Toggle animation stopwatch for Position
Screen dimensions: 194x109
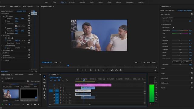pyautogui.click(x=5, y=18)
